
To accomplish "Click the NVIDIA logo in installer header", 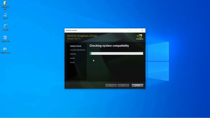I will pyautogui.click(x=140, y=37).
